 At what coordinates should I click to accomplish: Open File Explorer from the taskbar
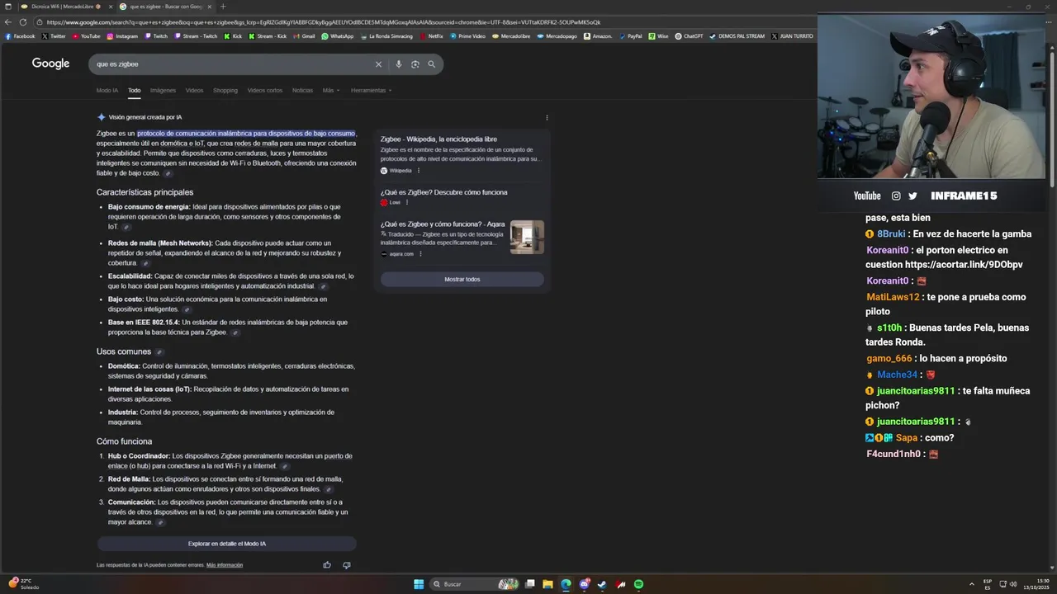[547, 584]
